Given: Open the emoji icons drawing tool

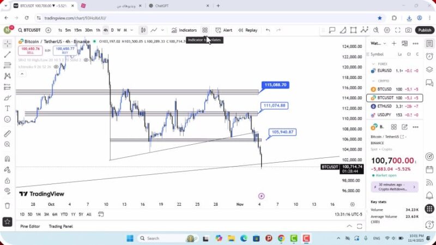Looking at the screenshot, I should [7, 119].
